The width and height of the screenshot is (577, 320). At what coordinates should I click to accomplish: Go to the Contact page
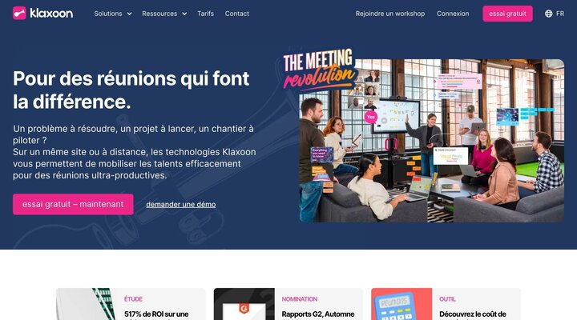(x=237, y=14)
